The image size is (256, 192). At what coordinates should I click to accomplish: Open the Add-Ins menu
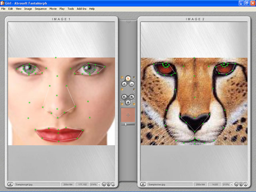point(81,8)
